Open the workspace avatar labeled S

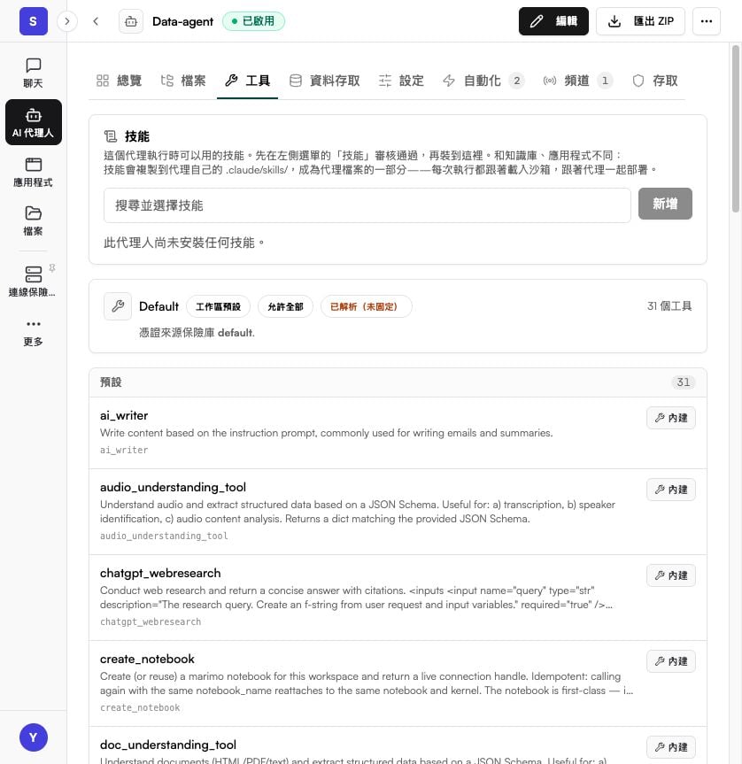tap(33, 21)
